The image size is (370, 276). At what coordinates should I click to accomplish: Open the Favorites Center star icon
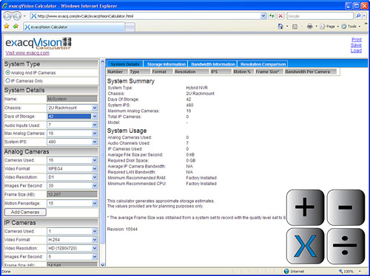[x=7, y=26]
